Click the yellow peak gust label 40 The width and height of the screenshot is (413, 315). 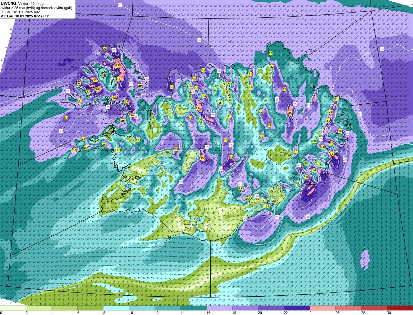click(x=328, y=121)
